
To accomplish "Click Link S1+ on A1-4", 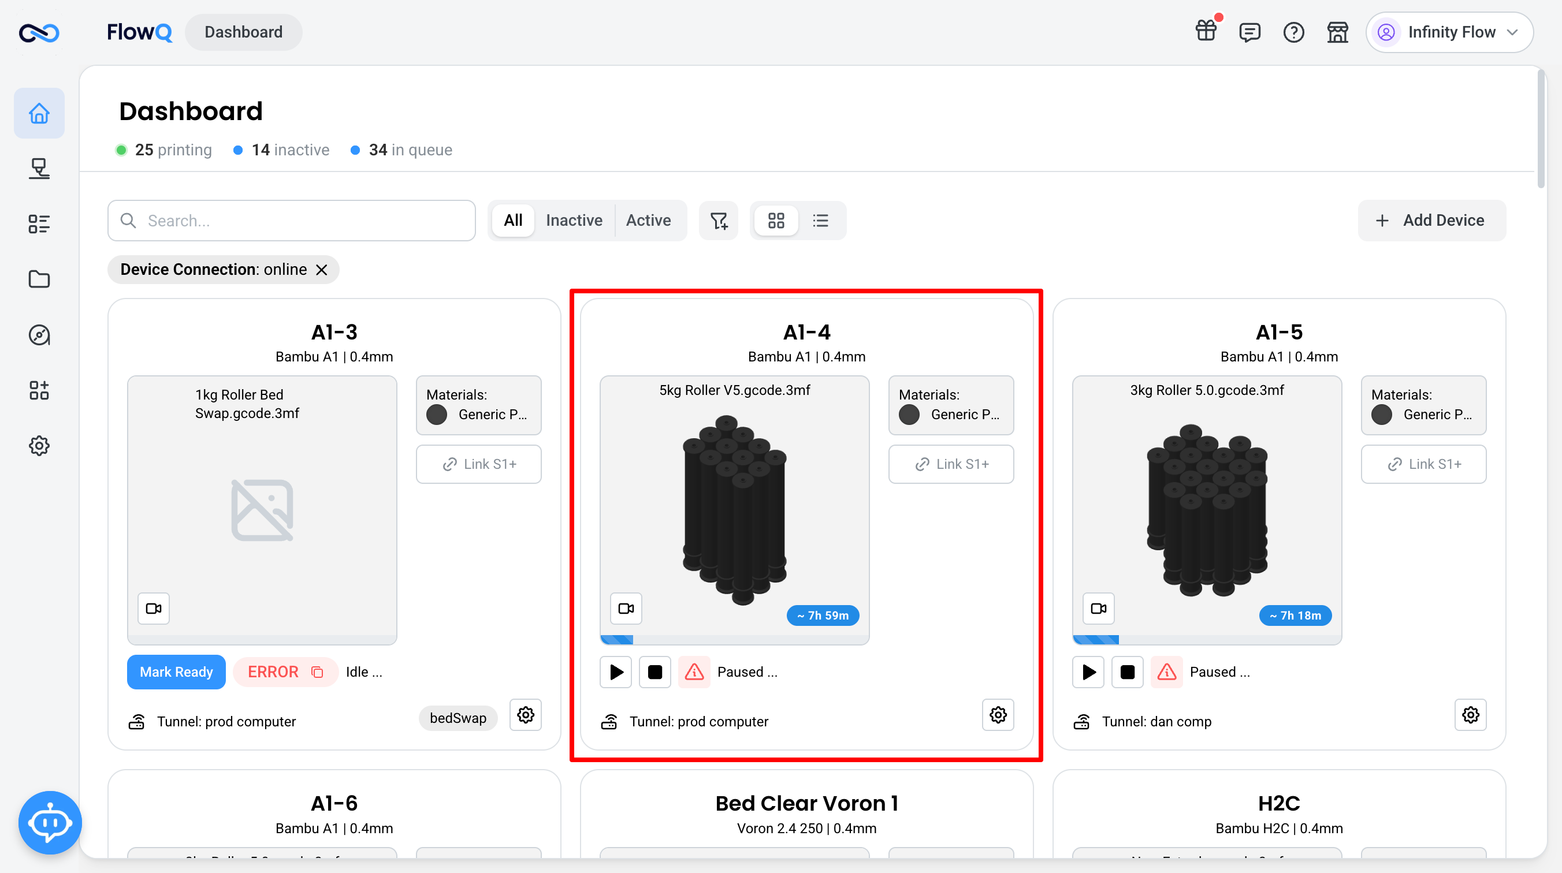I will 951,464.
